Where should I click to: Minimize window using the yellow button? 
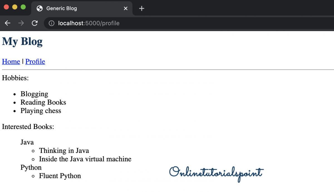point(15,7)
